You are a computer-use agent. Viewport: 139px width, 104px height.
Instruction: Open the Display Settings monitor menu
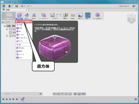(x=75, y=94)
